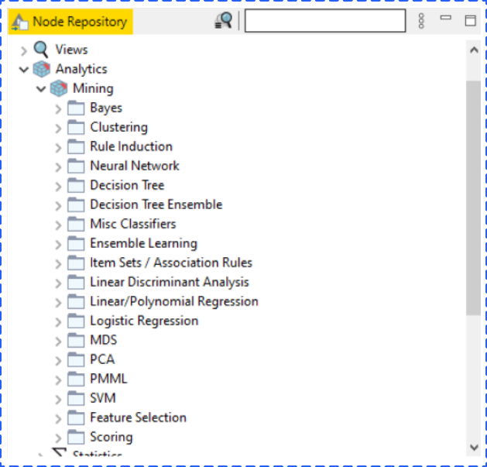Select the Scoring row
The height and width of the screenshot is (467, 487).
[x=111, y=437]
